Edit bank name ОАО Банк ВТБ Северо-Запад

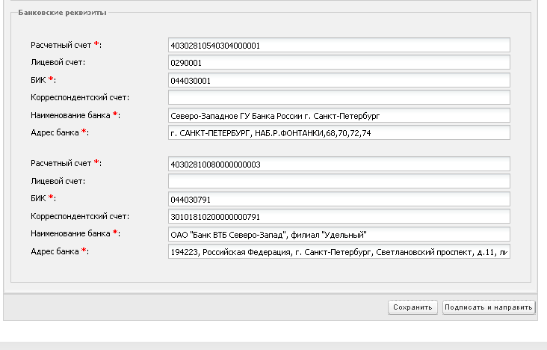(x=339, y=234)
